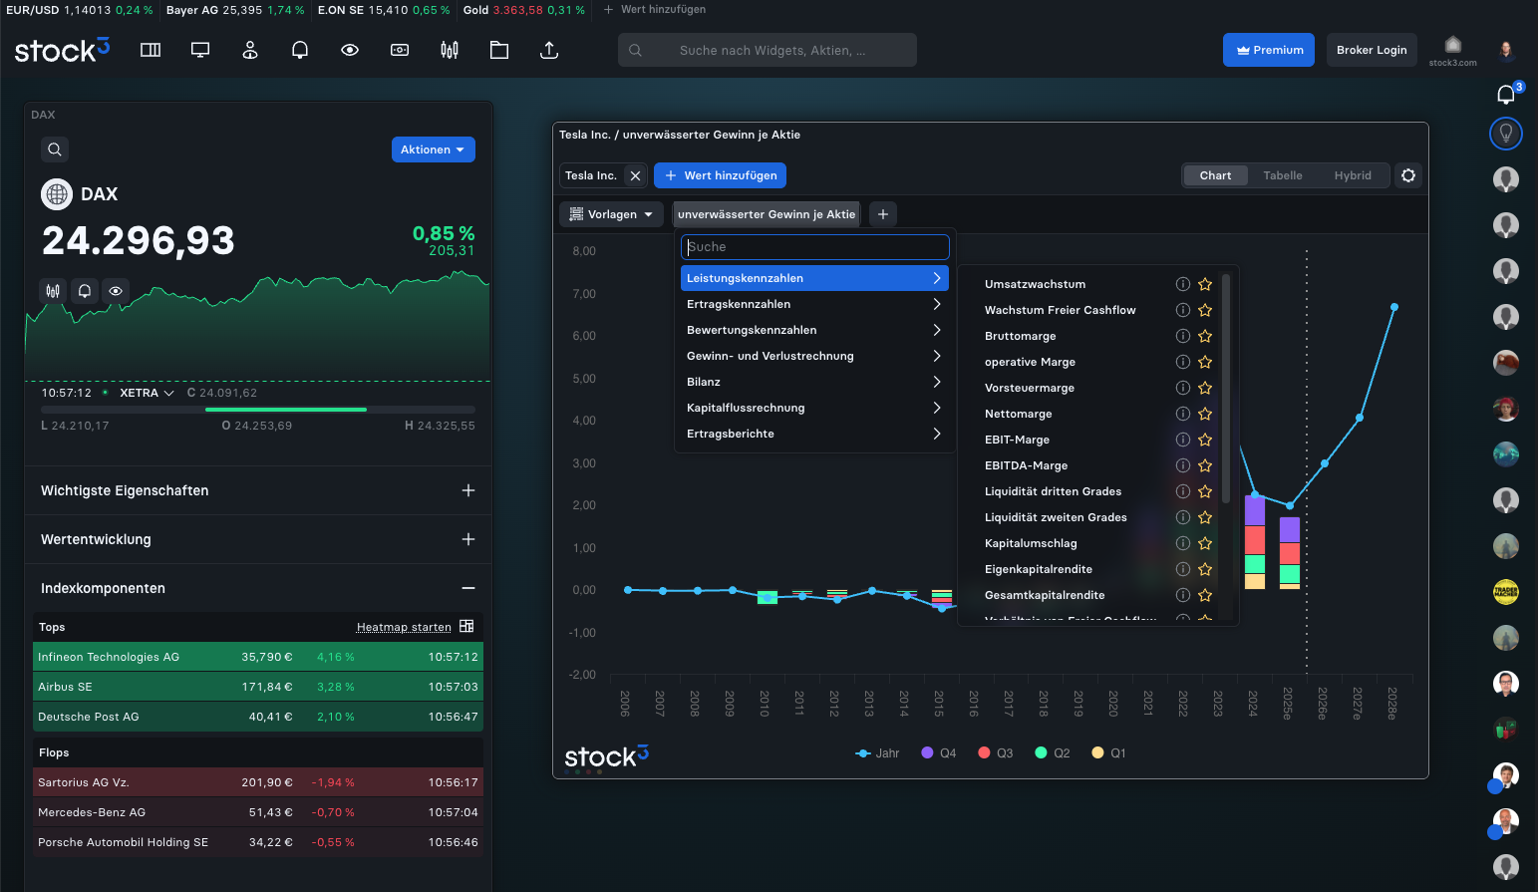
Task: Open Ertragsberichte menu entry
Action: click(814, 434)
